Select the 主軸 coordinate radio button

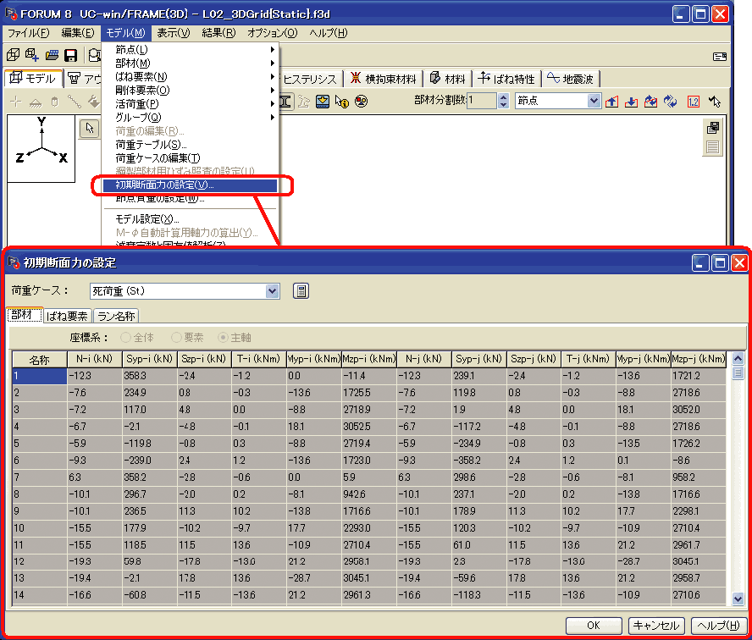pos(223,338)
